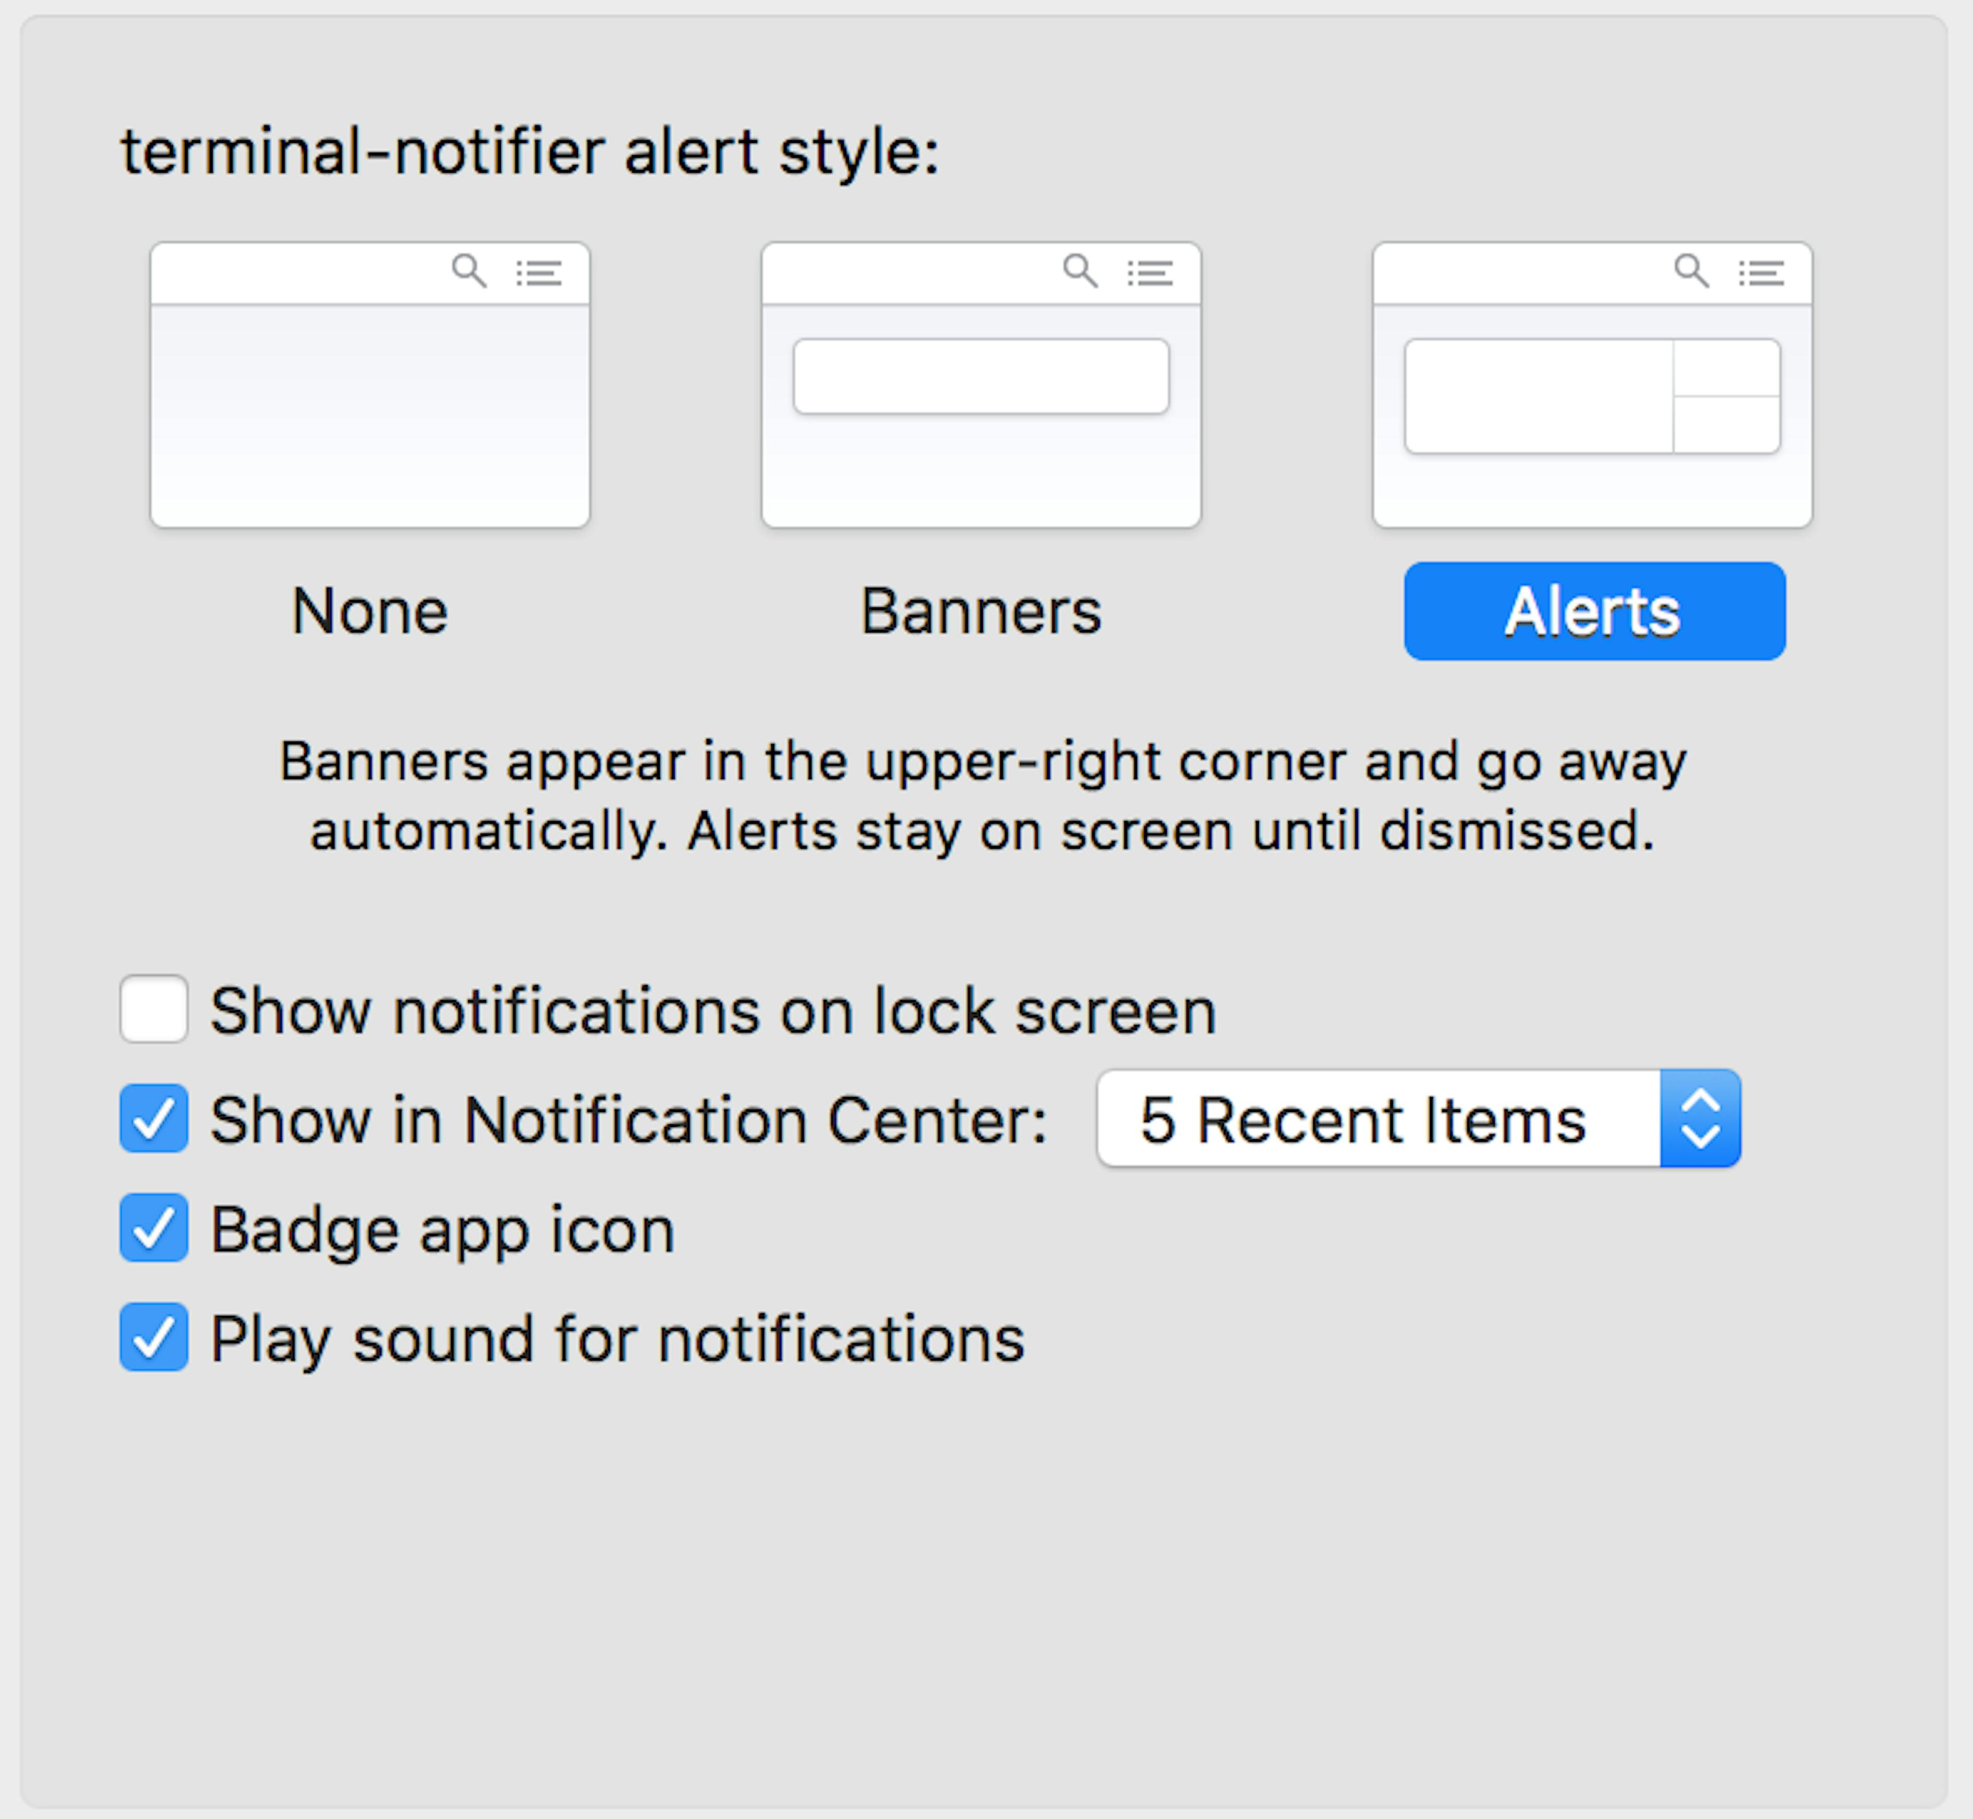Disable Badge app icon checkbox

point(155,1228)
